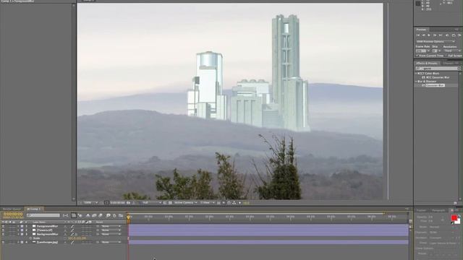Select the ForegroundBlur layer name
The height and width of the screenshot is (260, 463).
point(47,226)
